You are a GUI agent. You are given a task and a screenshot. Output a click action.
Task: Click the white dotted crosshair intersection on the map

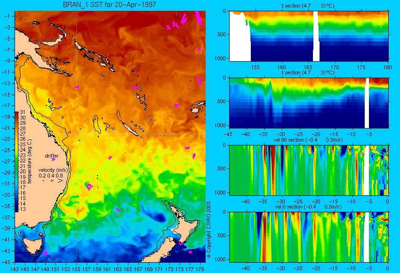77,134
